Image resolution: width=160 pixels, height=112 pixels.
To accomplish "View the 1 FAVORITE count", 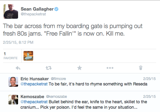I will coord(11,56).
